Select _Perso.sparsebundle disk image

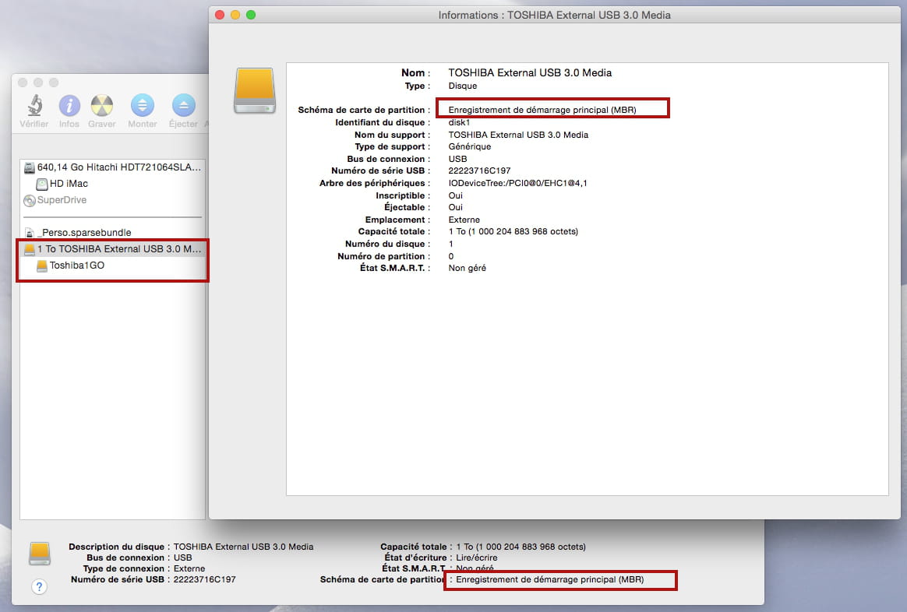point(113,232)
